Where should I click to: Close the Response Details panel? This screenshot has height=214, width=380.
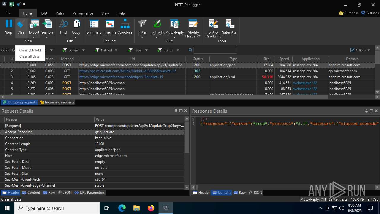click(x=376, y=111)
